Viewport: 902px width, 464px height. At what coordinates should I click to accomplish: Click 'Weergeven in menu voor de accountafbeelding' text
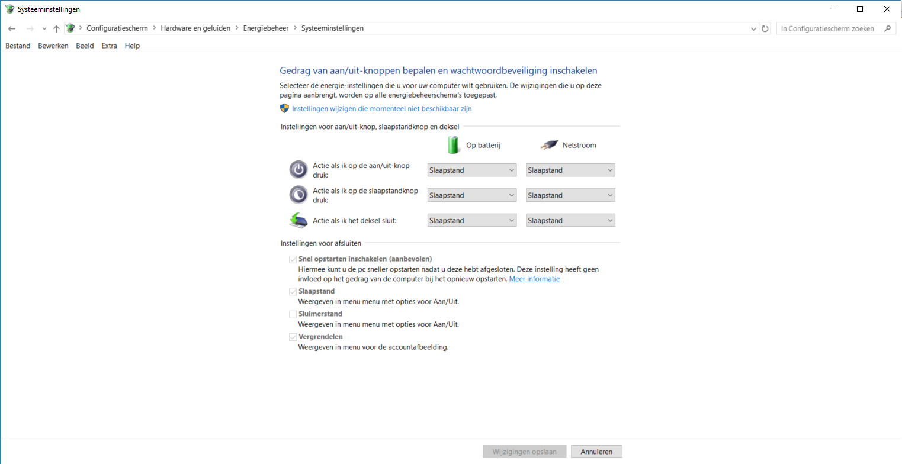[x=373, y=347]
